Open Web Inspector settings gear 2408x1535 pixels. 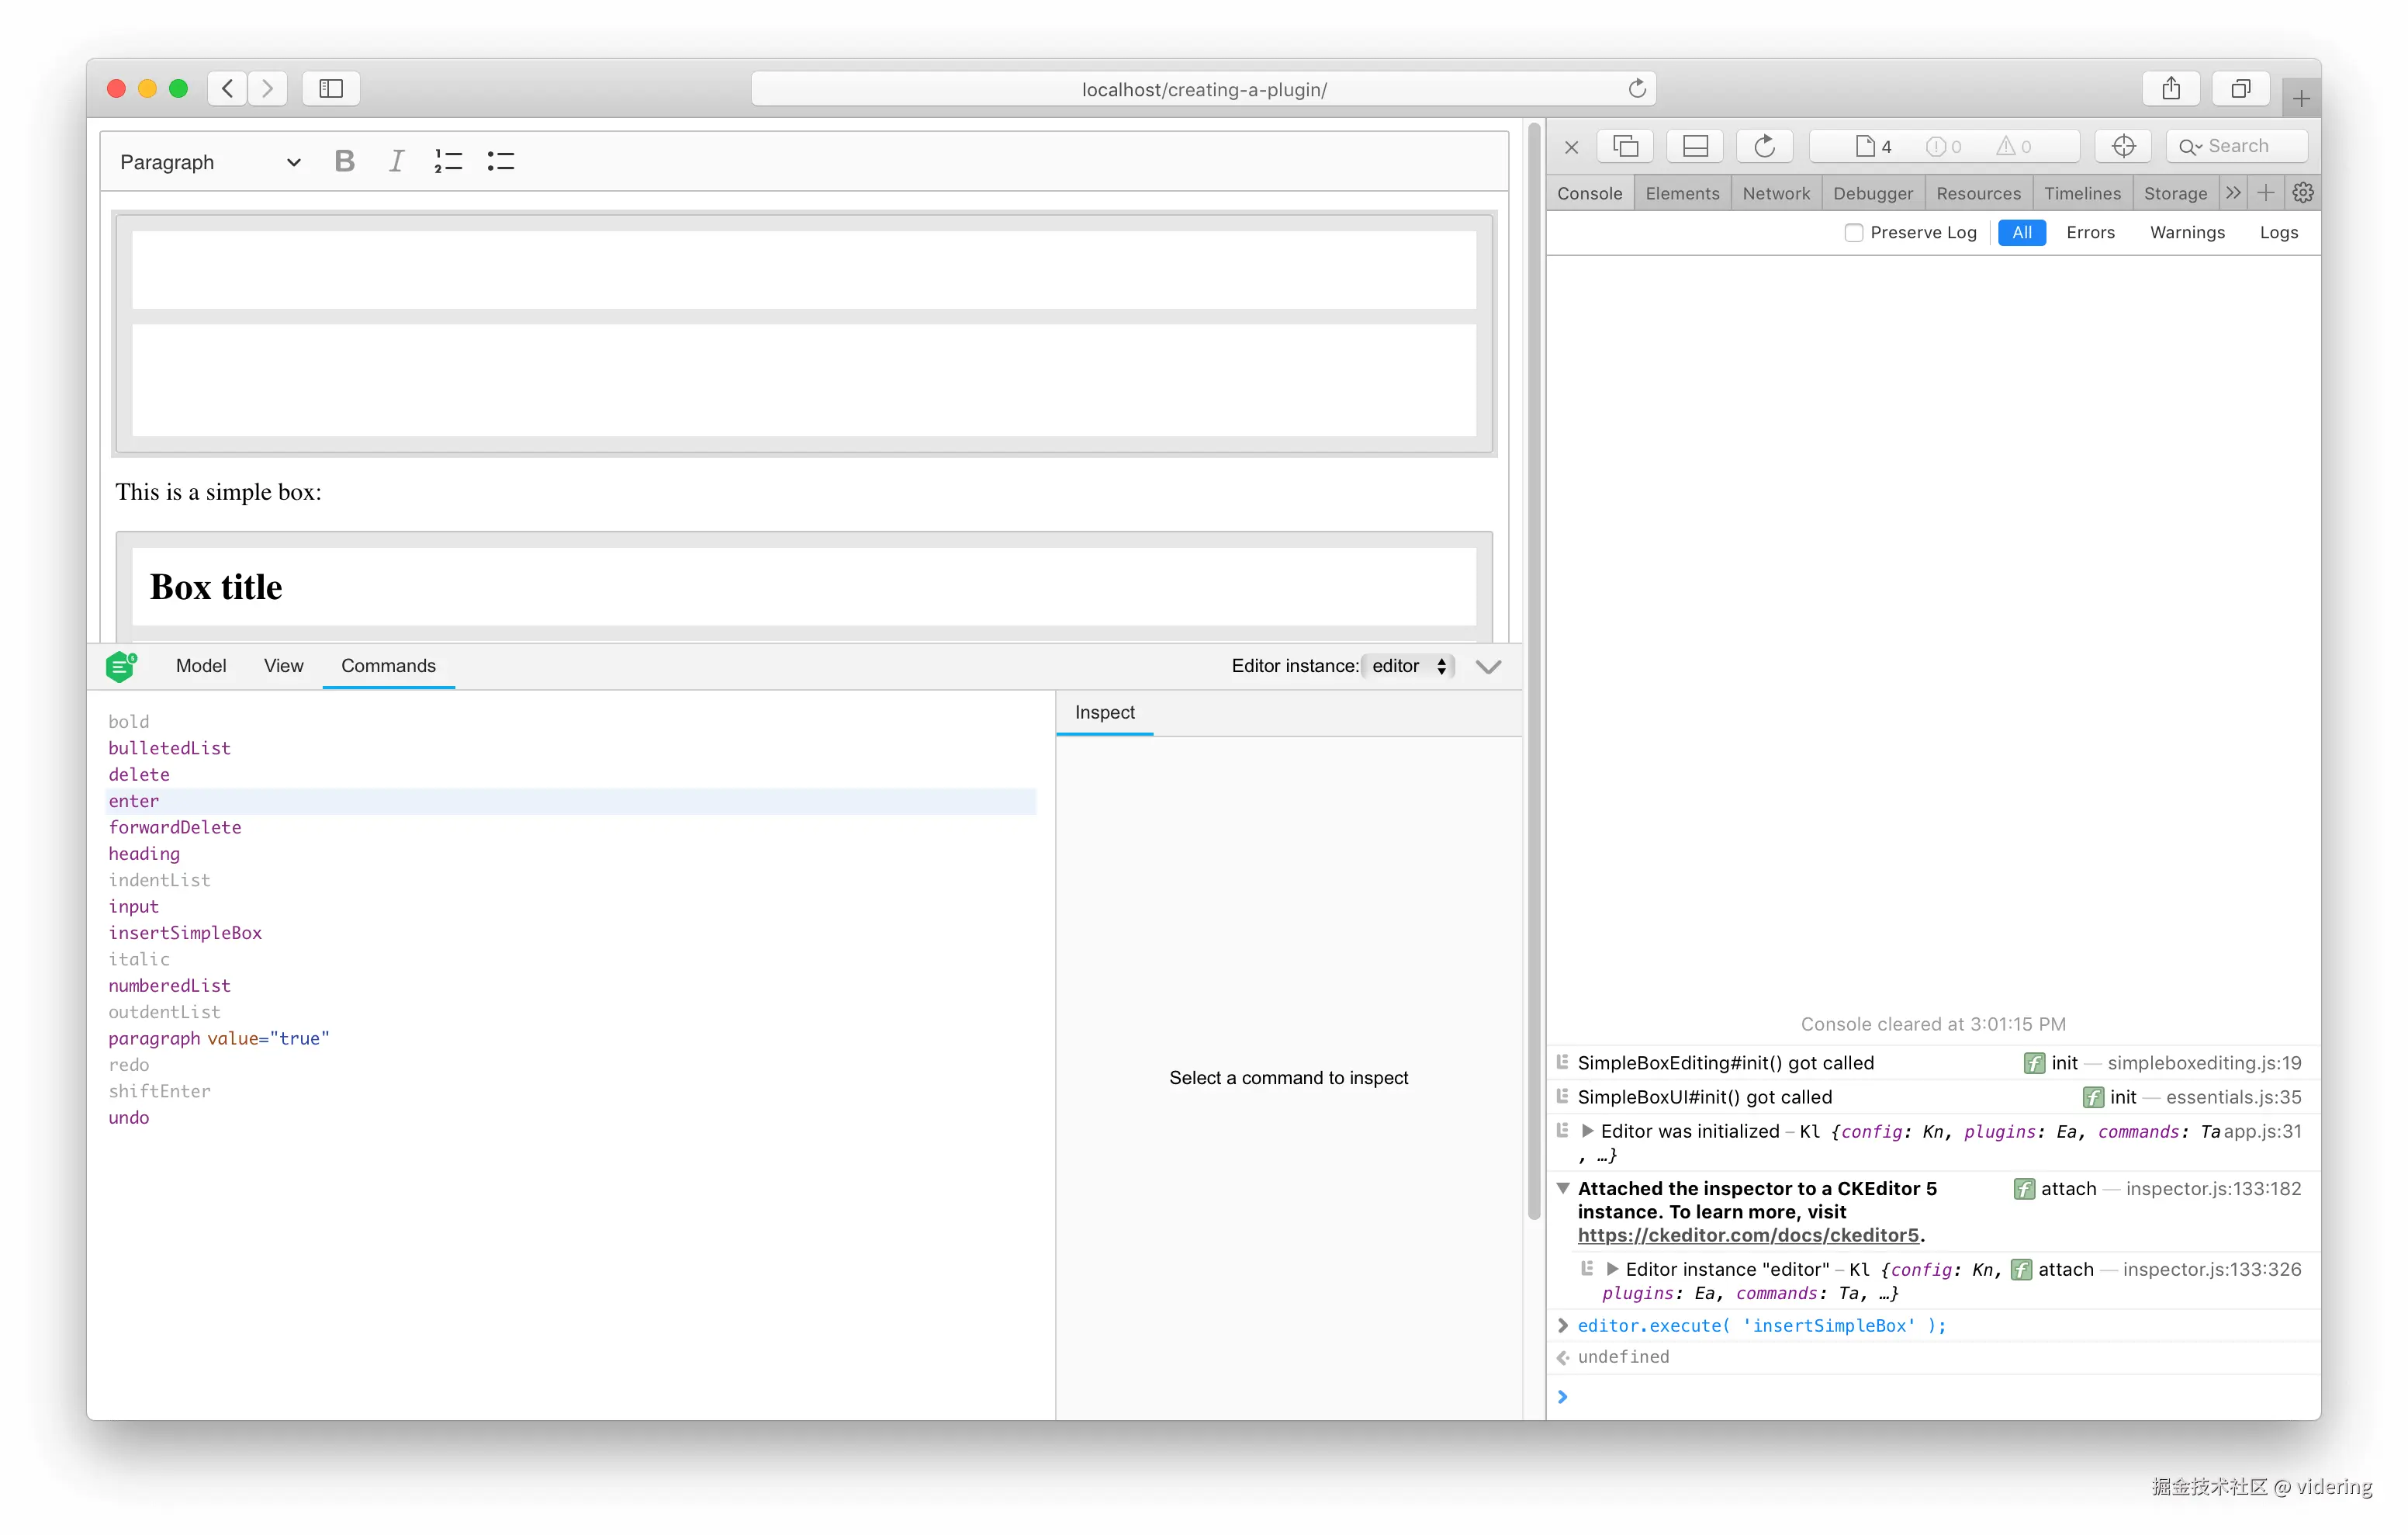pyautogui.click(x=2303, y=193)
